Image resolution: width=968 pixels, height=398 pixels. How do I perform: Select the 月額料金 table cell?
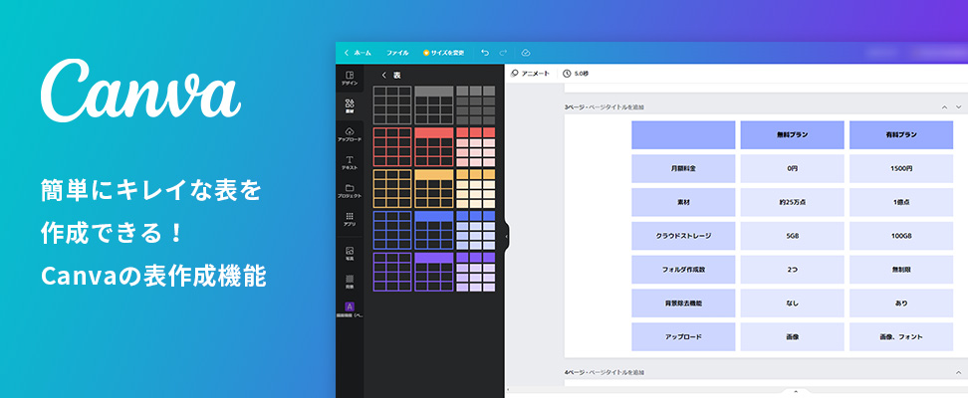pyautogui.click(x=683, y=168)
